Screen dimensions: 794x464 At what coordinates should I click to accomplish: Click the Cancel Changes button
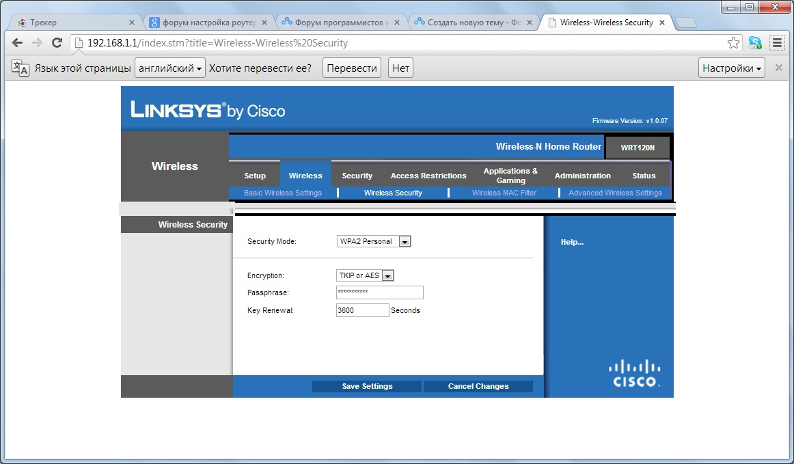coord(478,386)
